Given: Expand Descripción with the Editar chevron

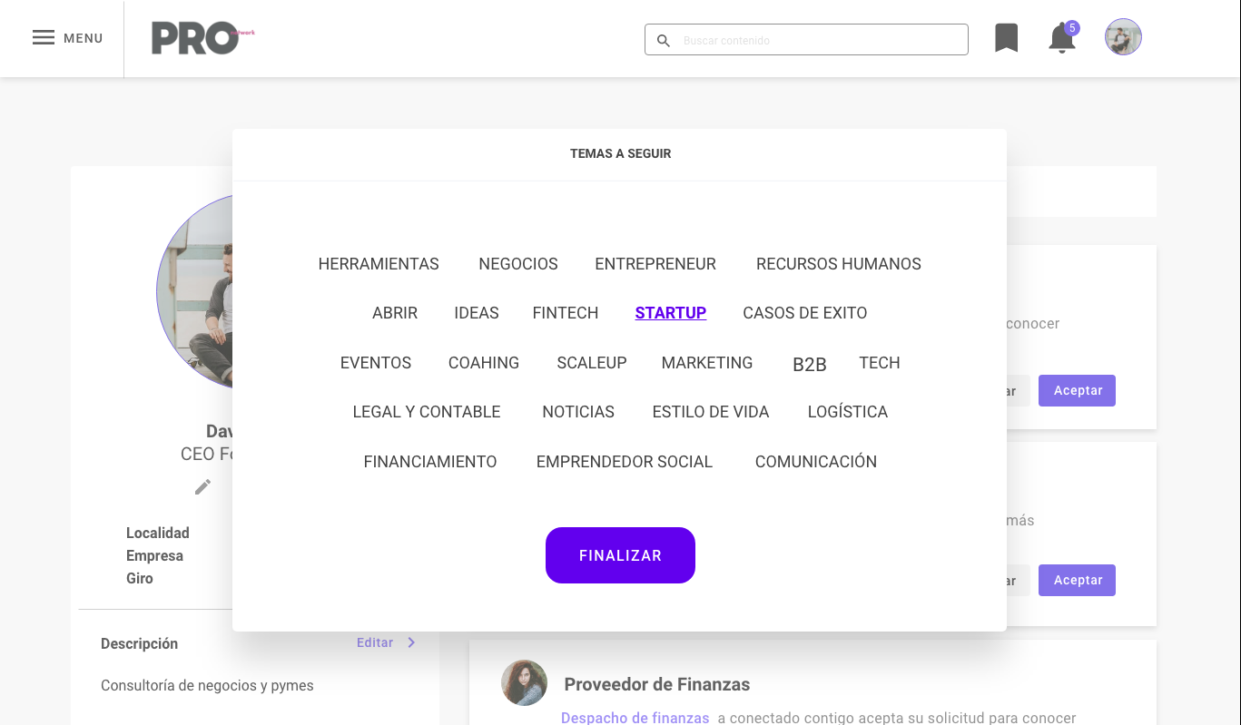Looking at the screenshot, I should coord(411,642).
